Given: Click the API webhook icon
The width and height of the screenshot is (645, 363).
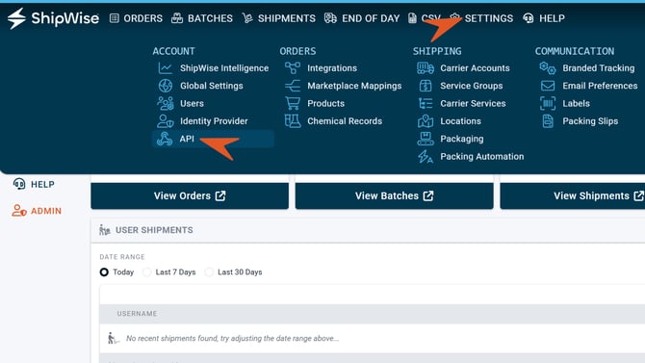Looking at the screenshot, I should pos(165,139).
